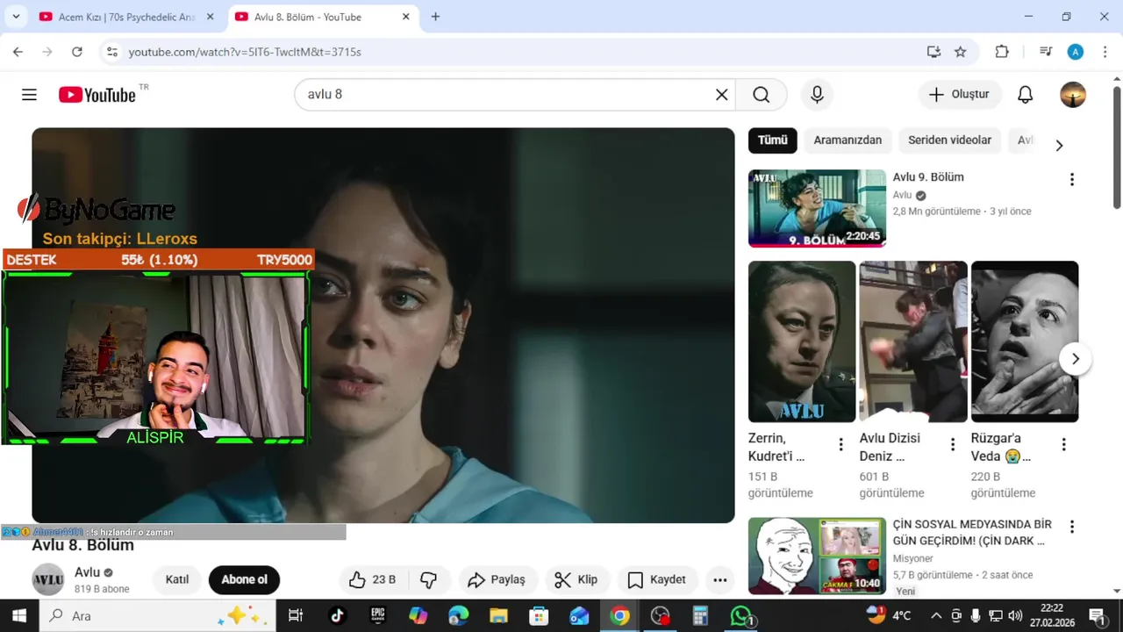Viewport: 1123px width, 632px height.
Task: Go forward in browser history
Action: pyautogui.click(x=47, y=52)
